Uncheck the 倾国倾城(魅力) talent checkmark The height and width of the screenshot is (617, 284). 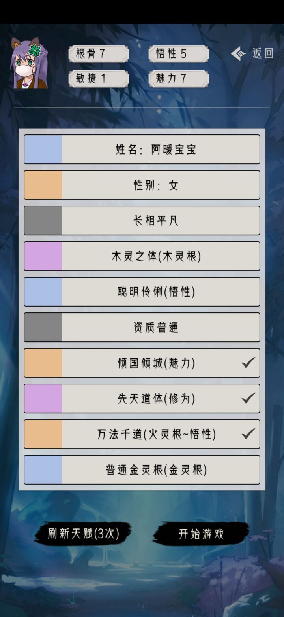point(248,363)
